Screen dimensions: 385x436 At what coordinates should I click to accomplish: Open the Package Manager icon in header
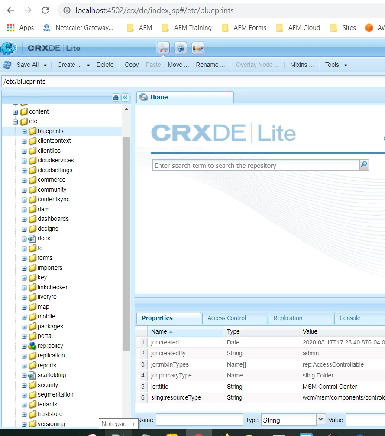tap(181, 48)
